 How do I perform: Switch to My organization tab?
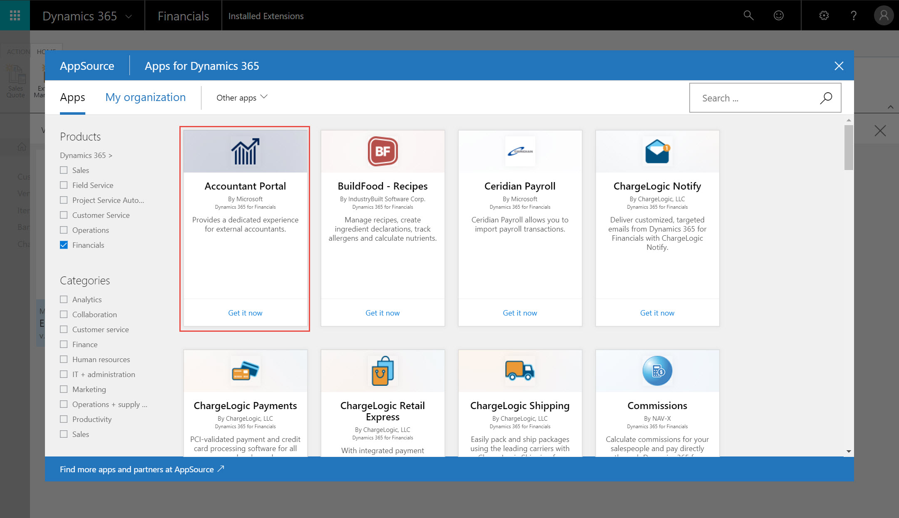(145, 97)
